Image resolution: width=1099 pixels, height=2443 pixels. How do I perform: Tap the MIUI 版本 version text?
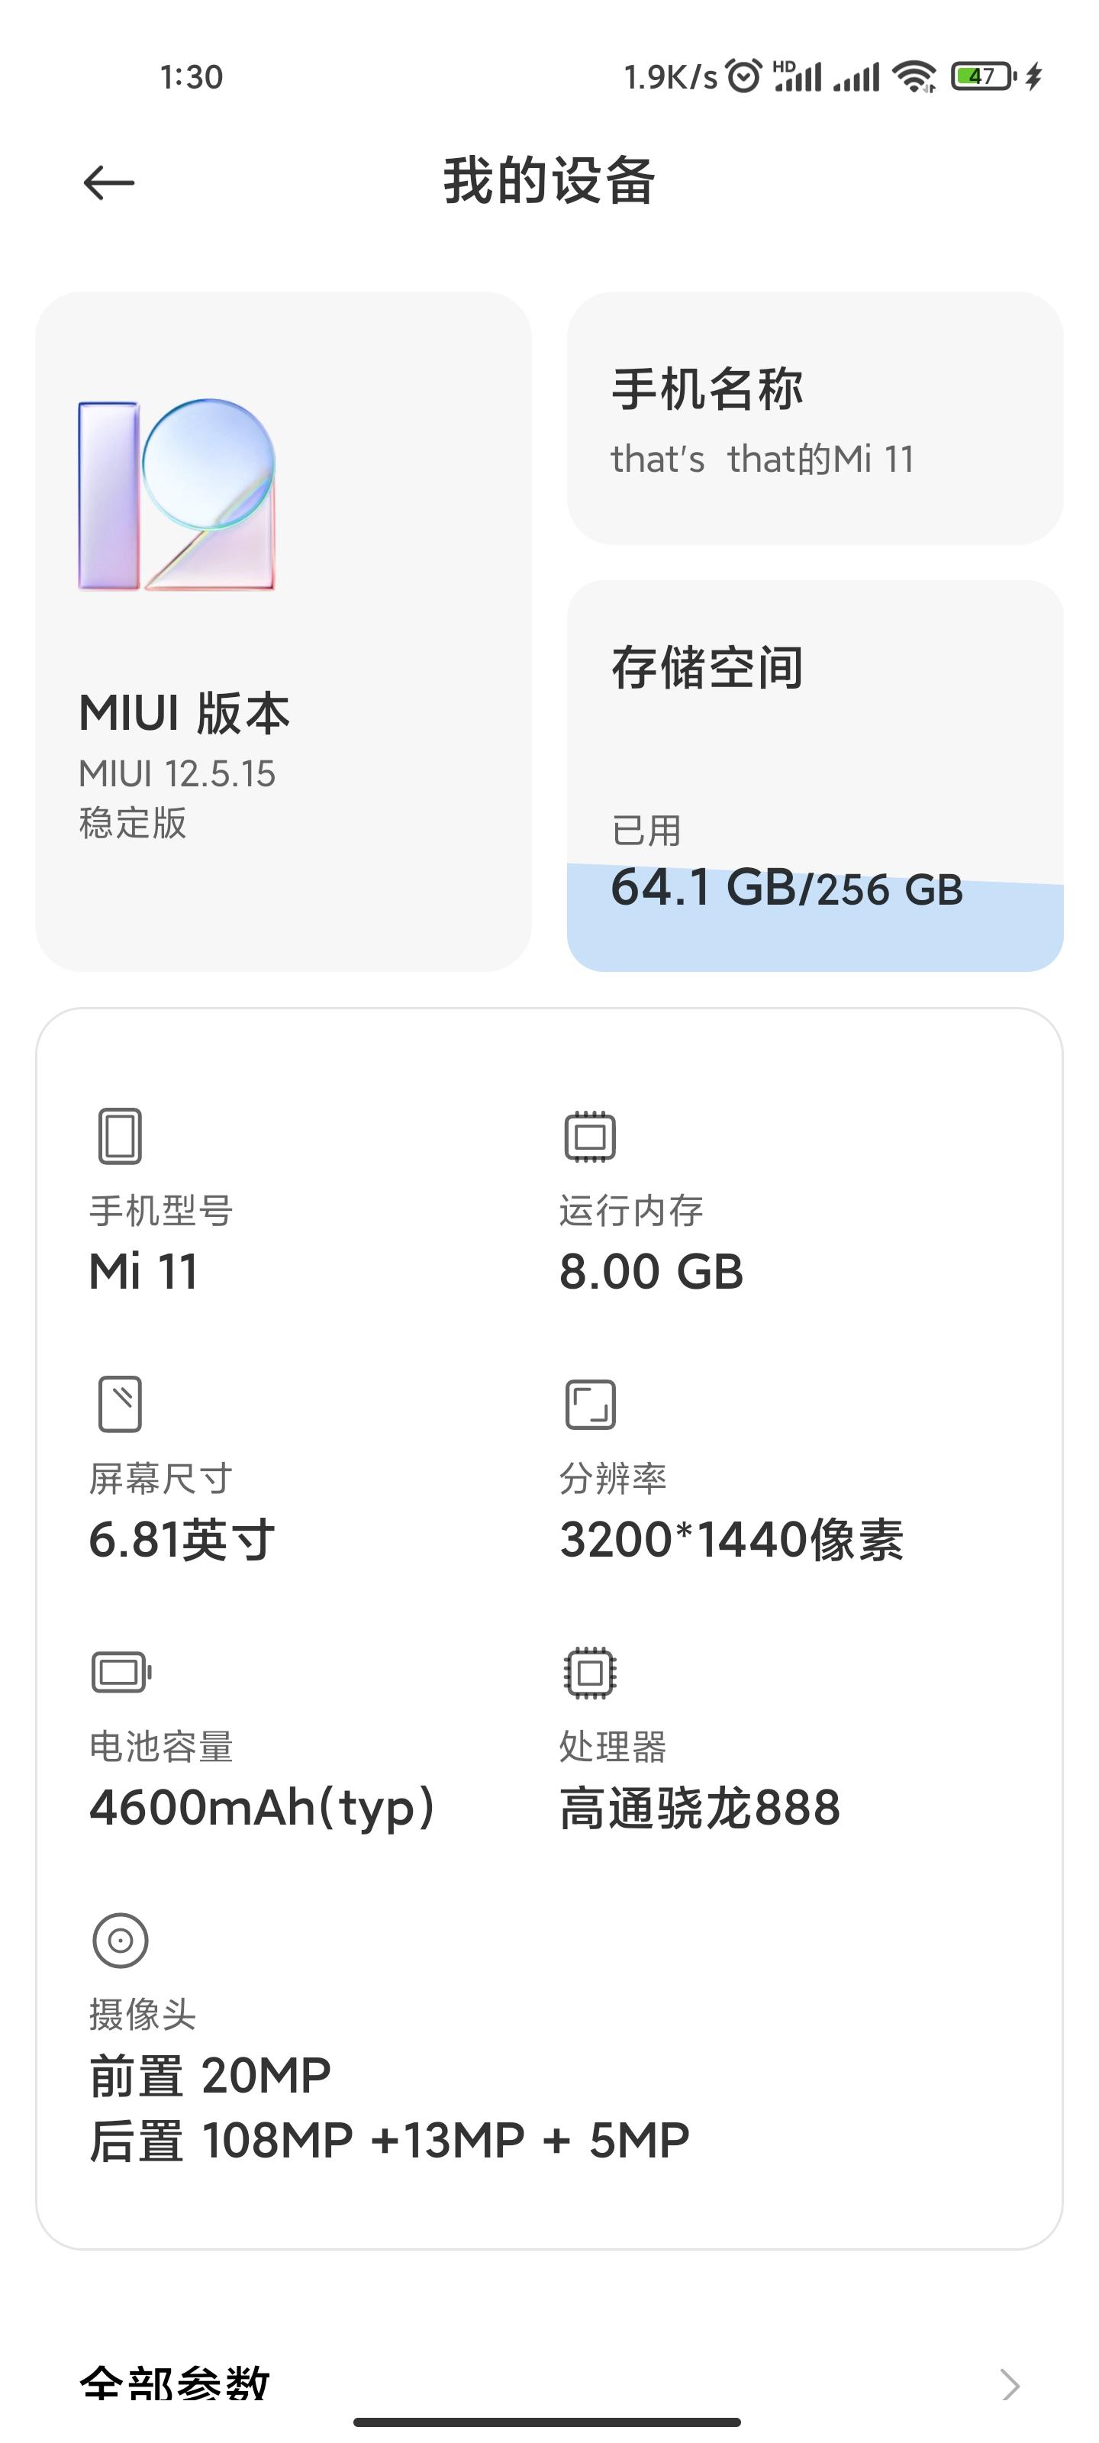click(x=184, y=713)
